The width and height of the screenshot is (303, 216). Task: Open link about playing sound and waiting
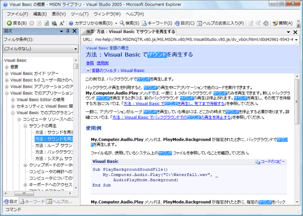174,104
